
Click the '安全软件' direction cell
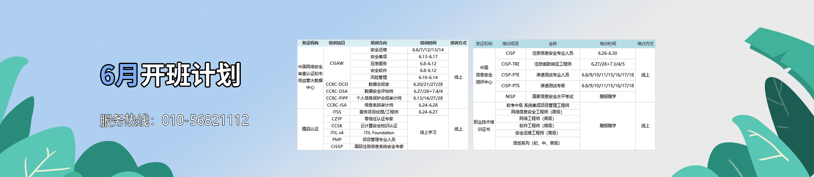click(379, 71)
